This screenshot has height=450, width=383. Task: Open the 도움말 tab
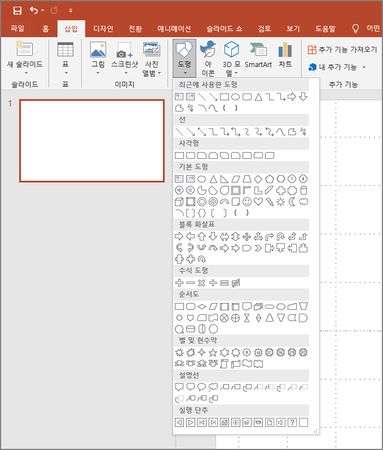click(325, 28)
